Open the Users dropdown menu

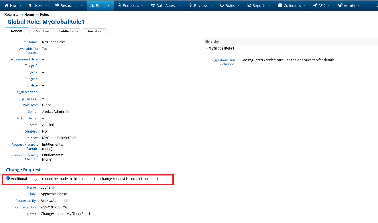[38, 5]
